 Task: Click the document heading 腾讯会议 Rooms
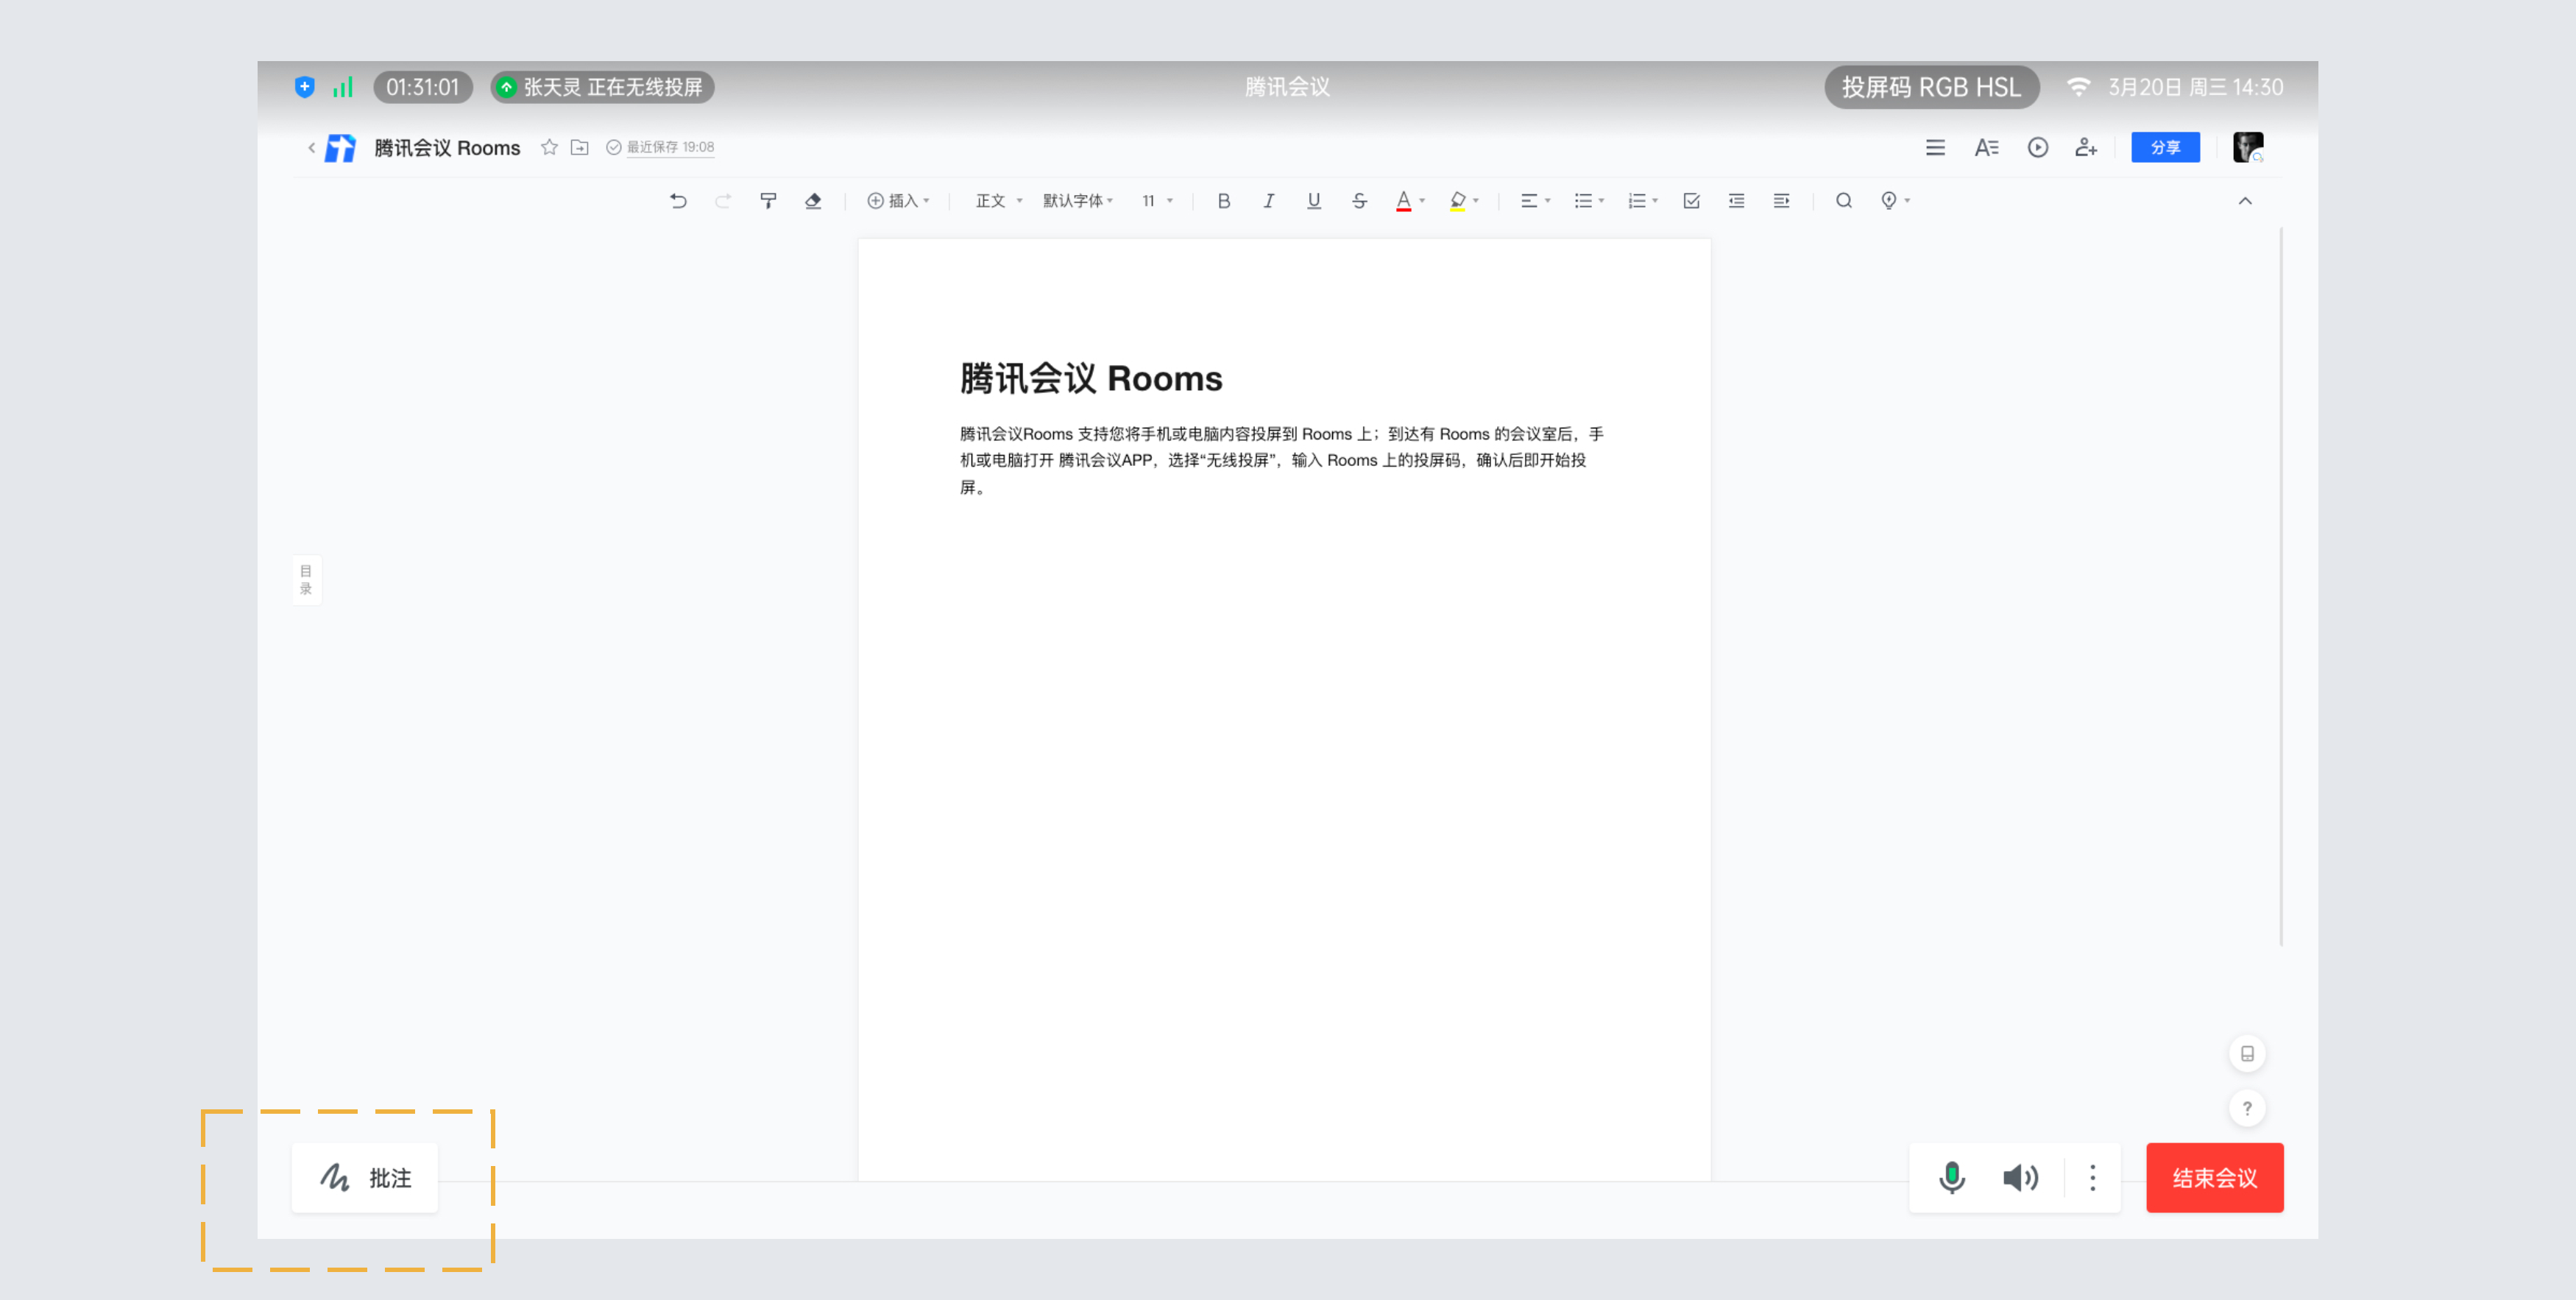point(1091,379)
